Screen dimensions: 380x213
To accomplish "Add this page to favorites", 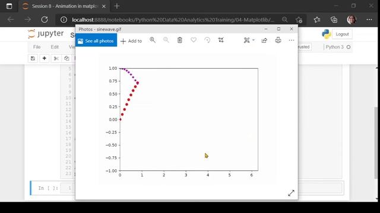I will 299,20.
